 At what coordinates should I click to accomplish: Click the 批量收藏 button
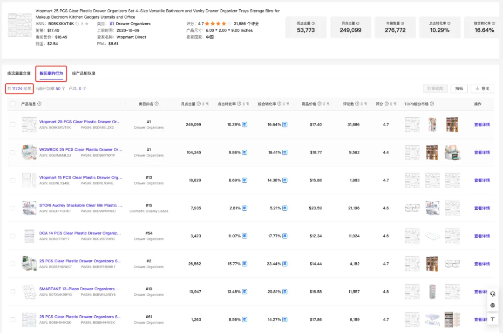435,89
